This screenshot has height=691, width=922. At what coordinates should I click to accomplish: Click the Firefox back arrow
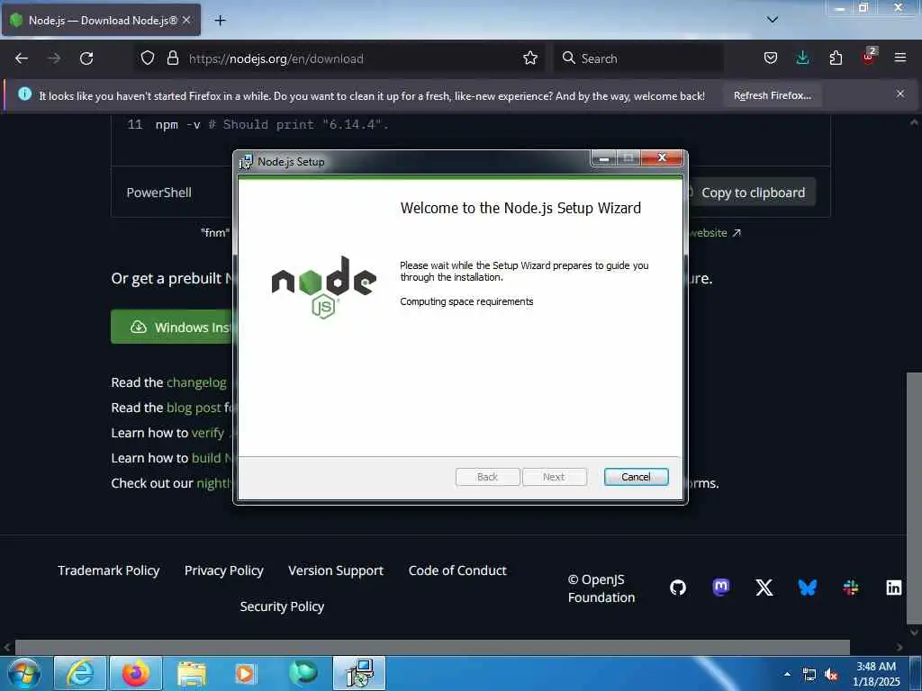(22, 58)
